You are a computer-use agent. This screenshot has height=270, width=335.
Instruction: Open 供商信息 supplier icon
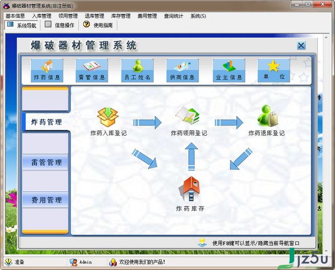pyautogui.click(x=183, y=70)
